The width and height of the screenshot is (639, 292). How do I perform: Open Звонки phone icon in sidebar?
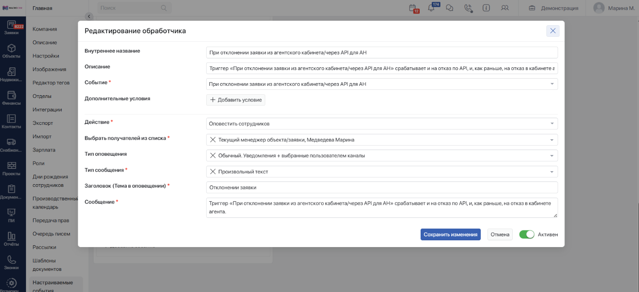click(12, 262)
